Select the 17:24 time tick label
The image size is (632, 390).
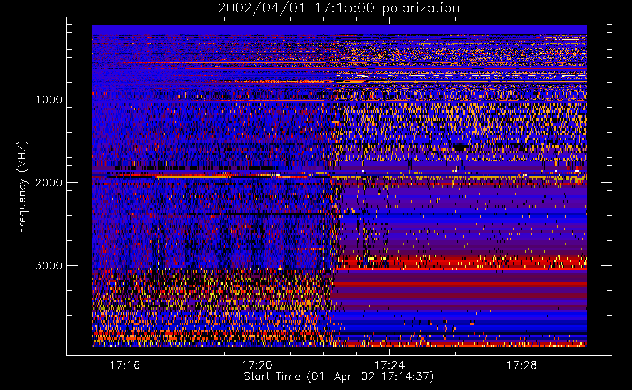(389, 365)
